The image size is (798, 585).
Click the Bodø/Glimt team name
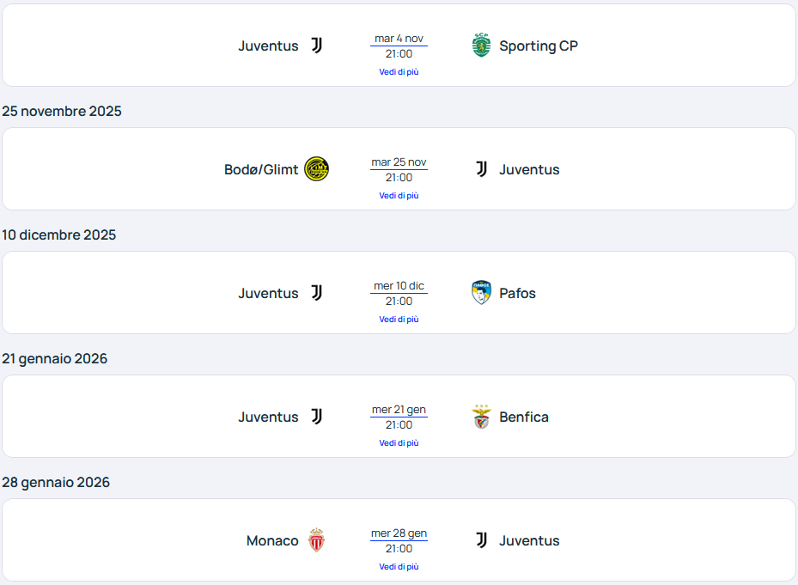261,169
